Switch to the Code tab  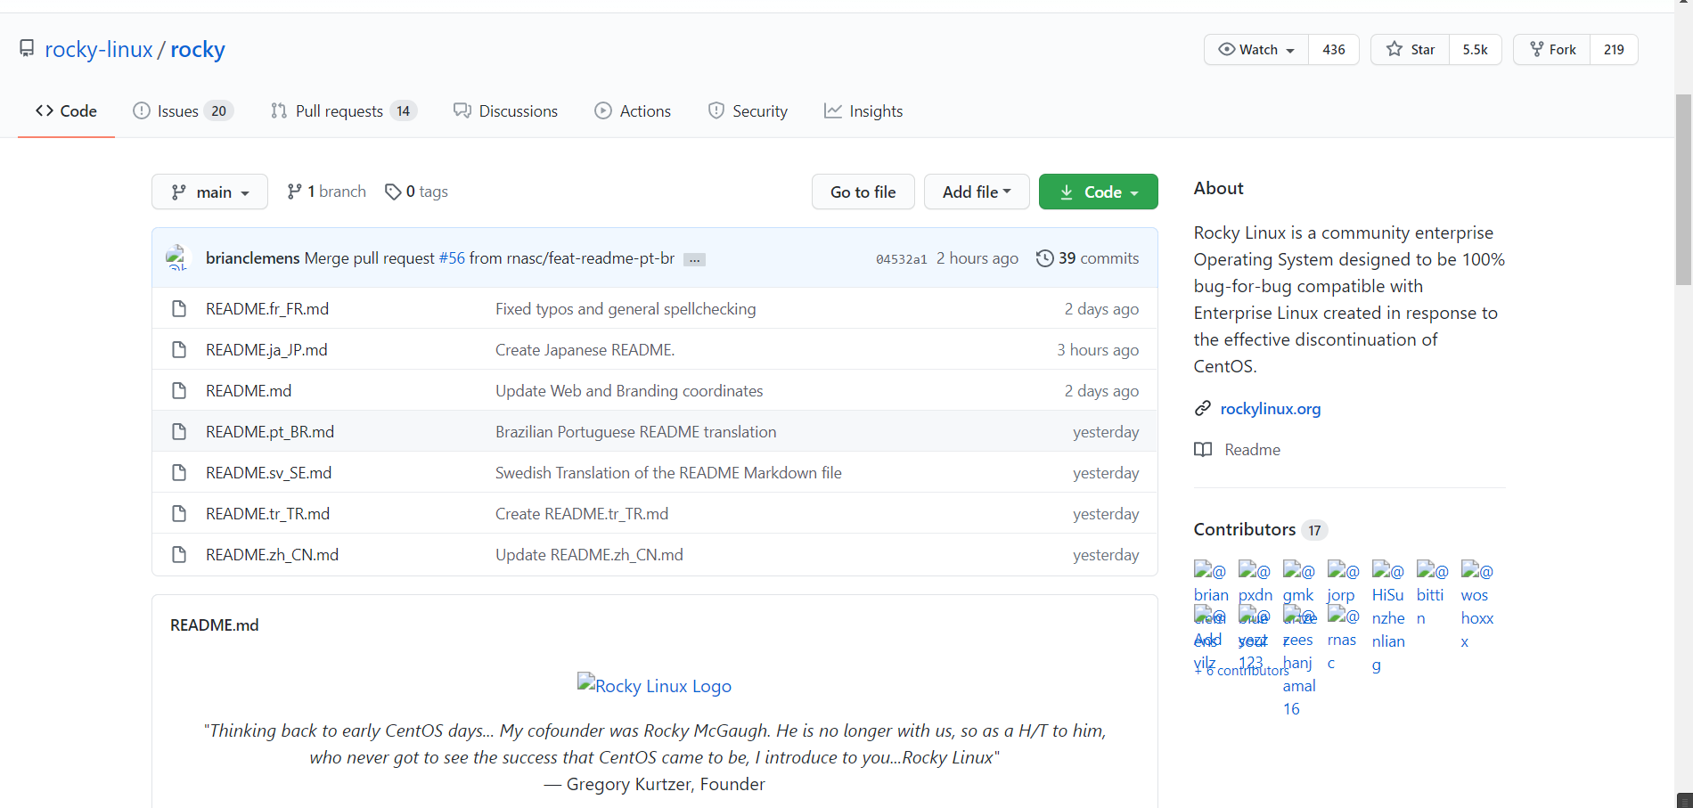[66, 111]
